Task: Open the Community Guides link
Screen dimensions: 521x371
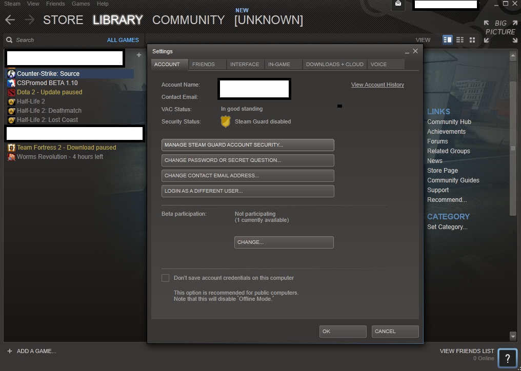Action: click(x=453, y=180)
